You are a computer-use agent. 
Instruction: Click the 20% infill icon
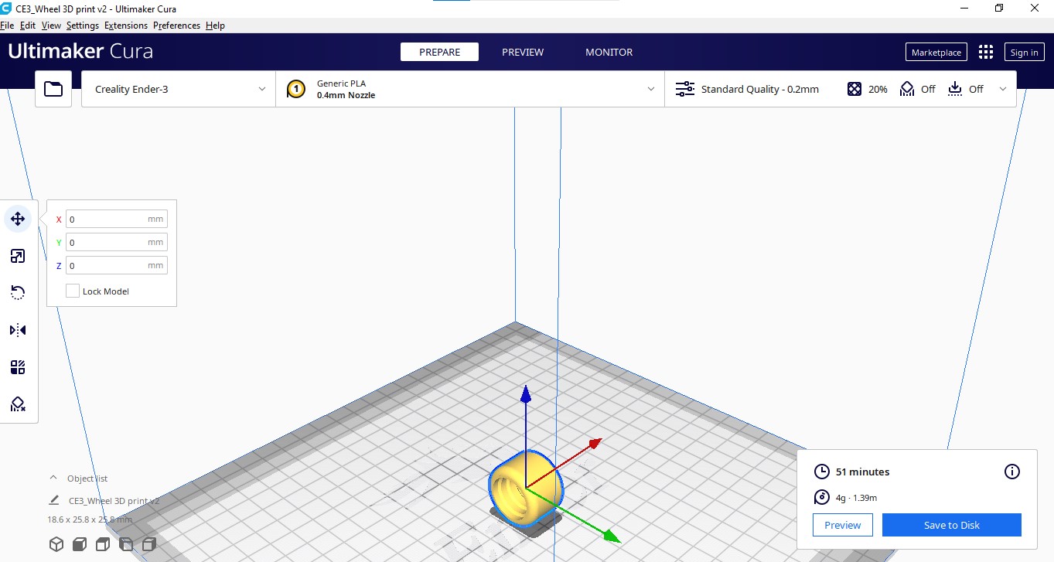pyautogui.click(x=854, y=89)
